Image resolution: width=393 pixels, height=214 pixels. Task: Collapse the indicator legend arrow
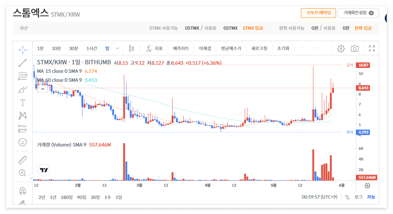[43, 89]
